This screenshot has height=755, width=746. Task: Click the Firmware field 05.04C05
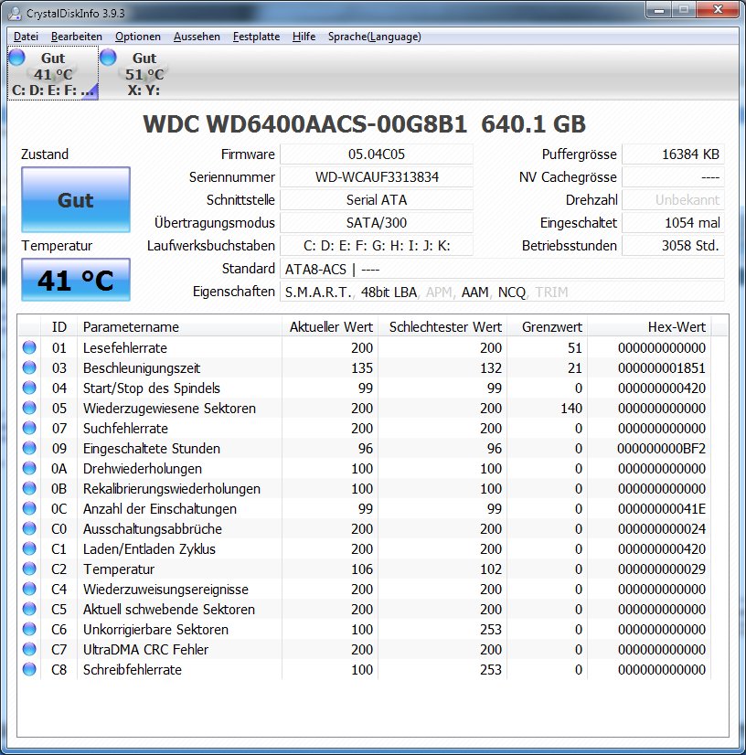point(377,154)
